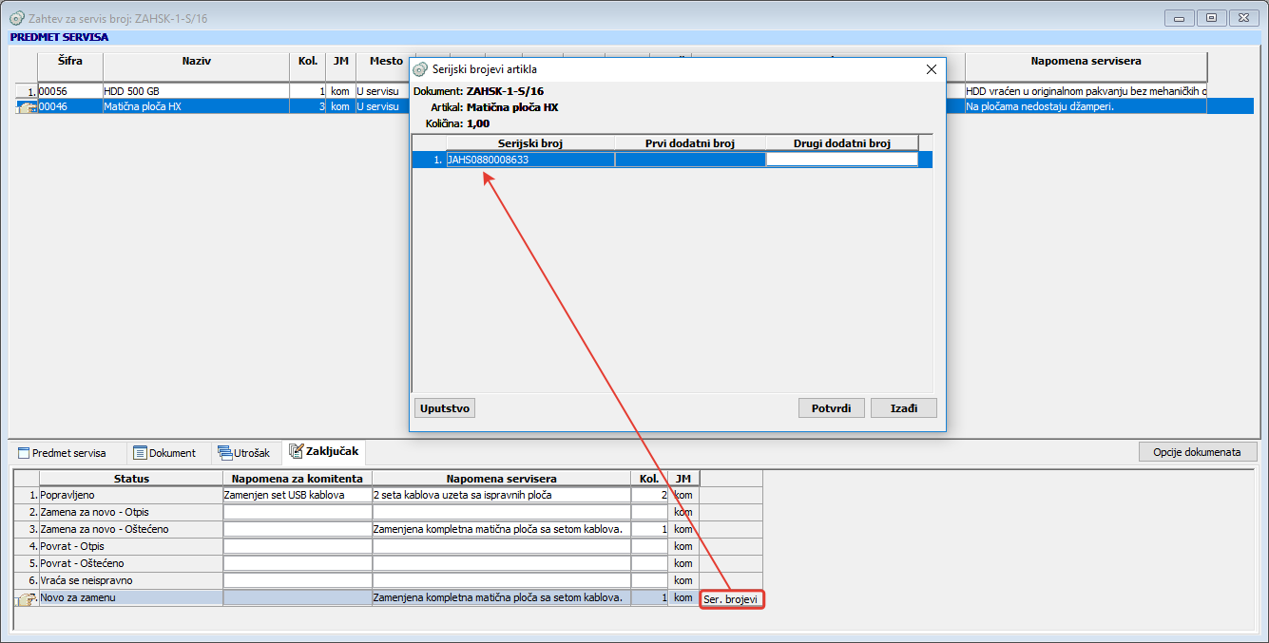Screen dimensions: 1269x643
Task: Click the main window title icon
Action: [16, 17]
